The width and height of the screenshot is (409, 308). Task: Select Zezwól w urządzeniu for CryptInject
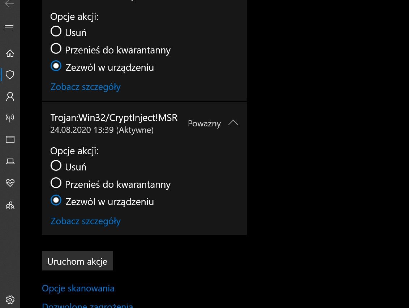click(56, 200)
